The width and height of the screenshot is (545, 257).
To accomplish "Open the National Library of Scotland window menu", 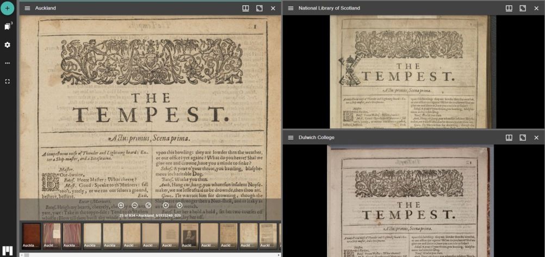I will (x=291, y=8).
